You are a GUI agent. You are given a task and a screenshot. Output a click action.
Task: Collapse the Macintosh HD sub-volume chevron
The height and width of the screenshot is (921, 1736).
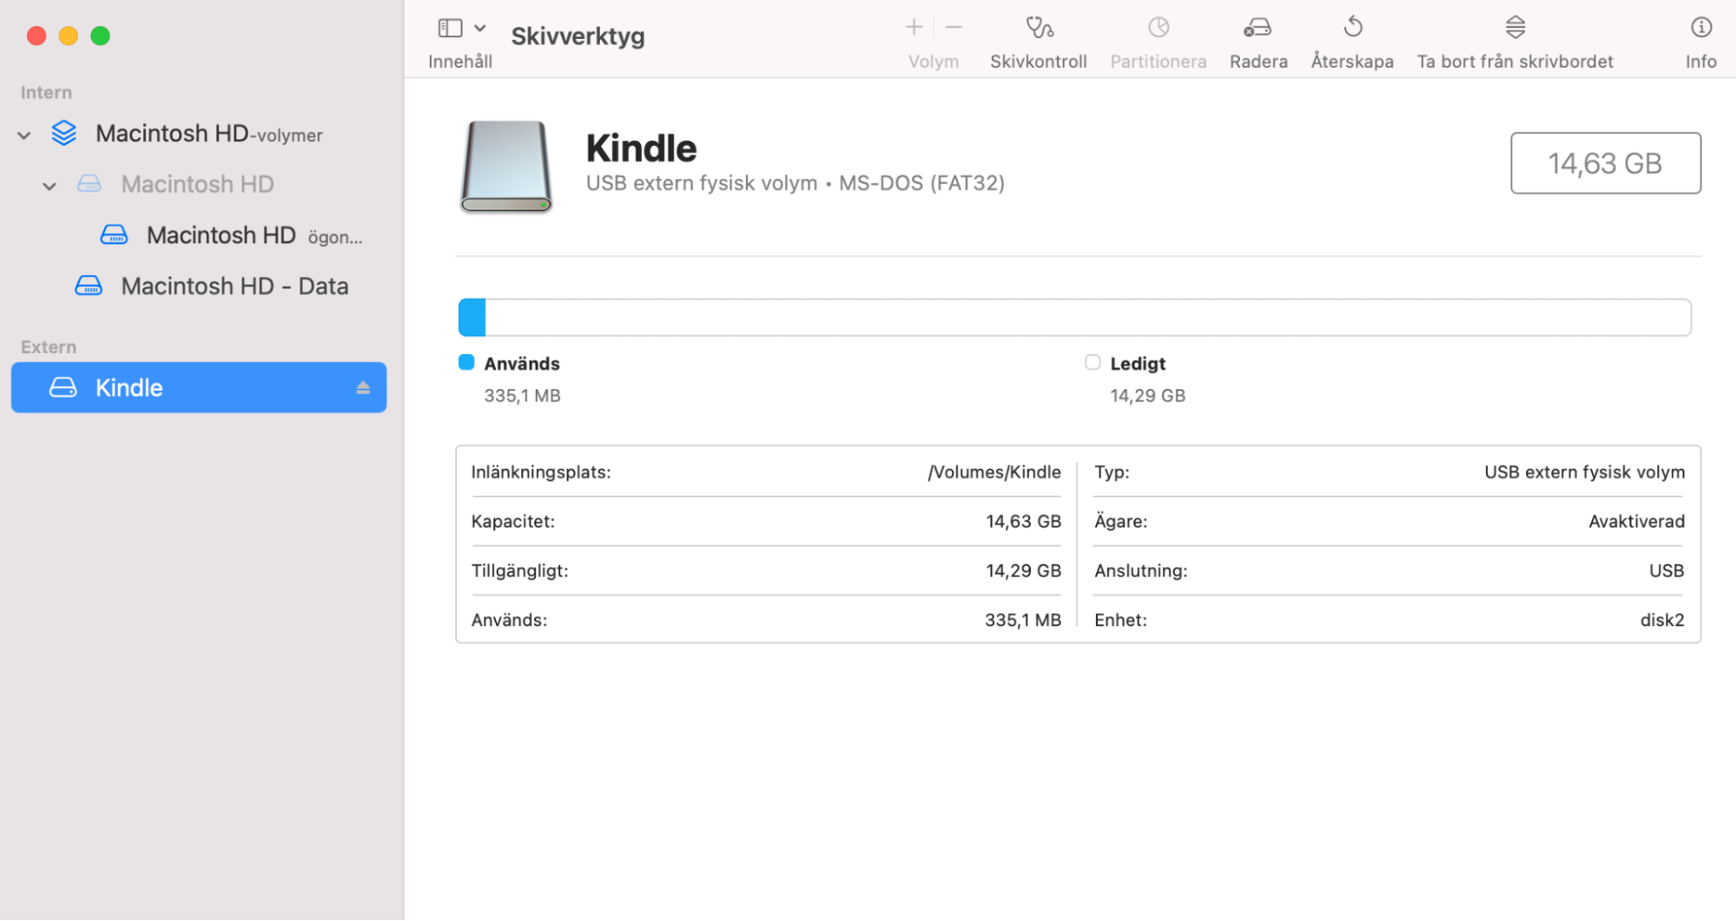tap(50, 186)
